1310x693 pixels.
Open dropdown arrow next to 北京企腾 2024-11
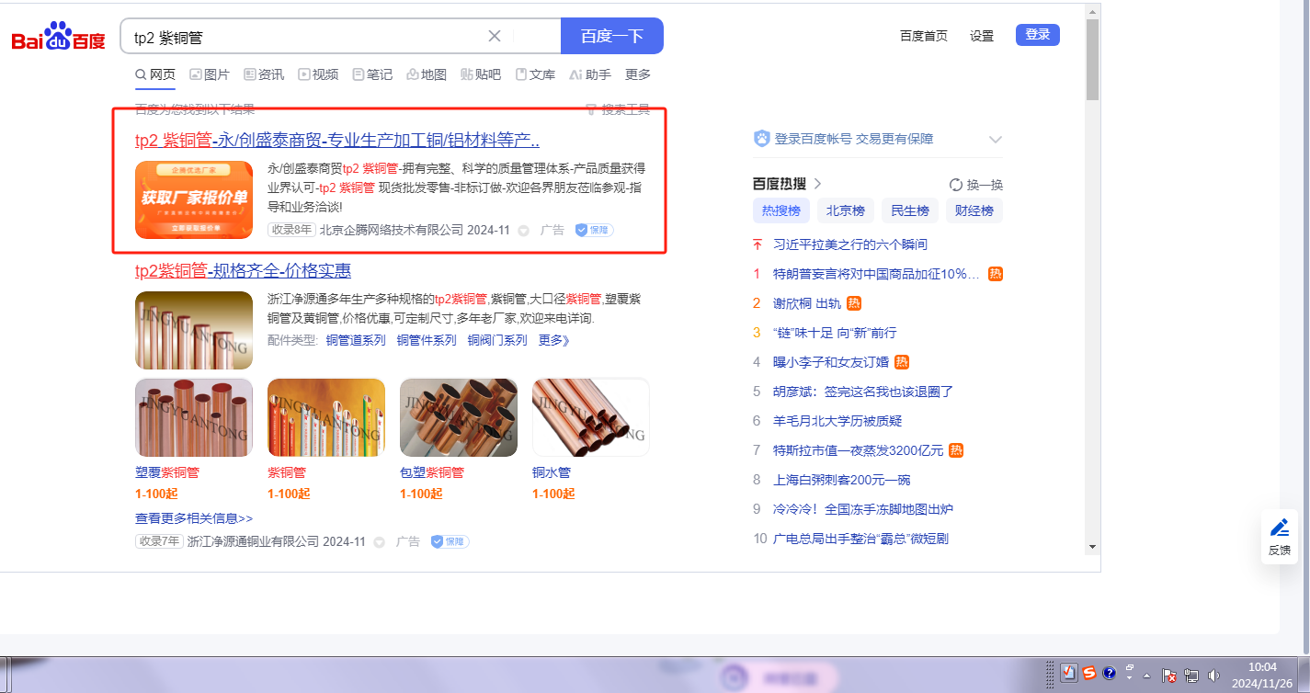pyautogui.click(x=524, y=231)
